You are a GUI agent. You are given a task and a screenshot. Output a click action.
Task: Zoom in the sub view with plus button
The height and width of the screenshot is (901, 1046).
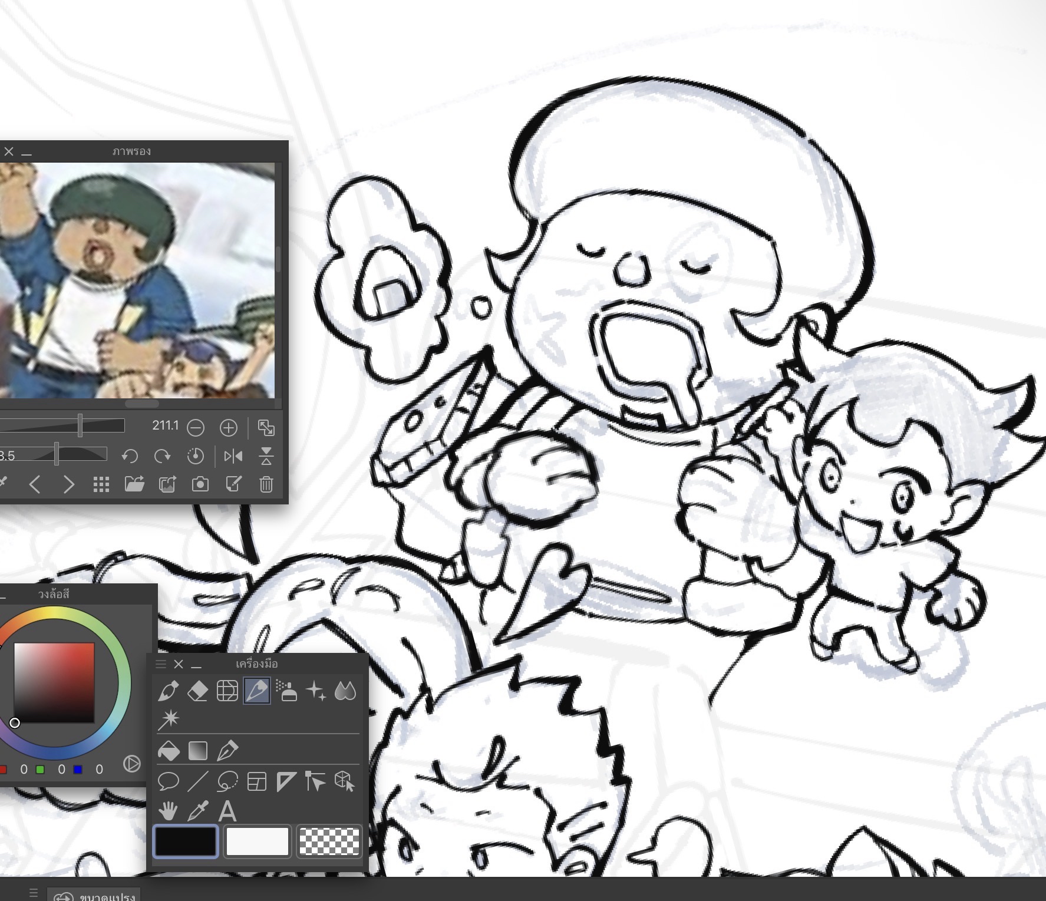[x=229, y=428]
